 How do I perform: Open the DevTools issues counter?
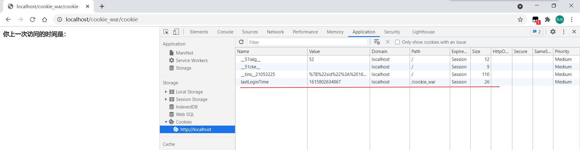[x=537, y=32]
